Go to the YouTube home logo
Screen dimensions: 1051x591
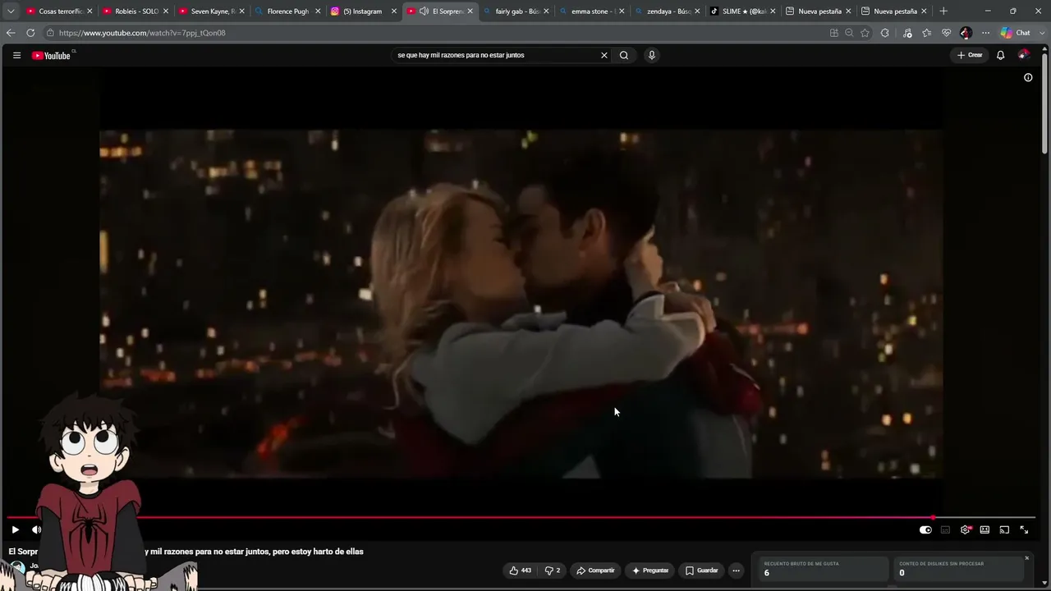coord(53,55)
